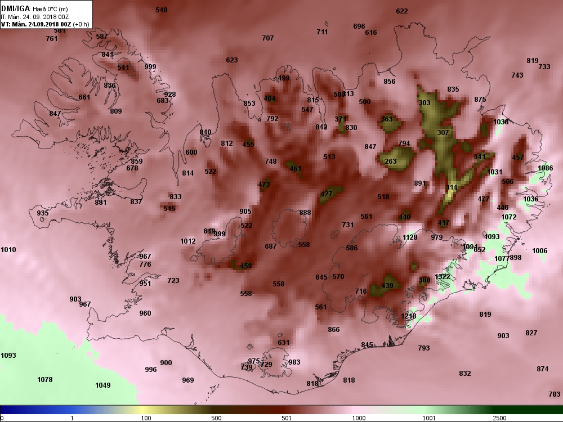The height and width of the screenshot is (422, 563).
Task: Click the 'IT: Mán. 24. 09. 2018 00Z' line
Action: pyautogui.click(x=35, y=17)
